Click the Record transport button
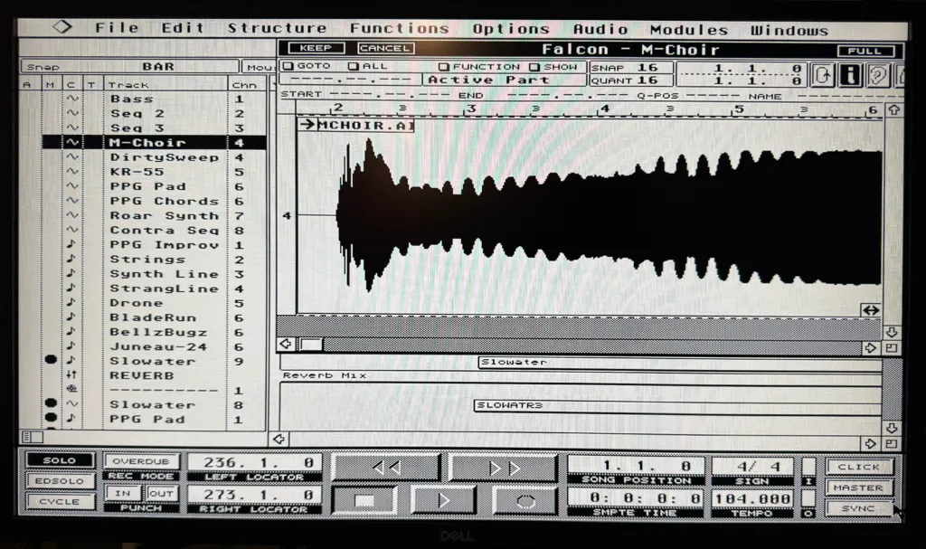 tap(524, 499)
